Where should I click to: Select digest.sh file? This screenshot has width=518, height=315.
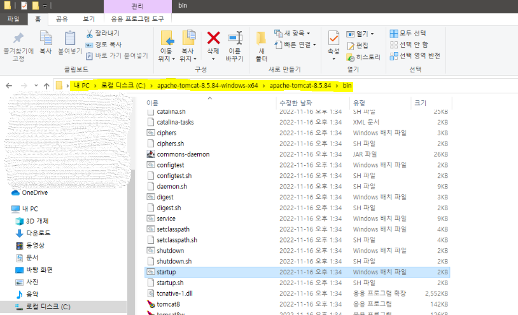pyautogui.click(x=297, y=208)
